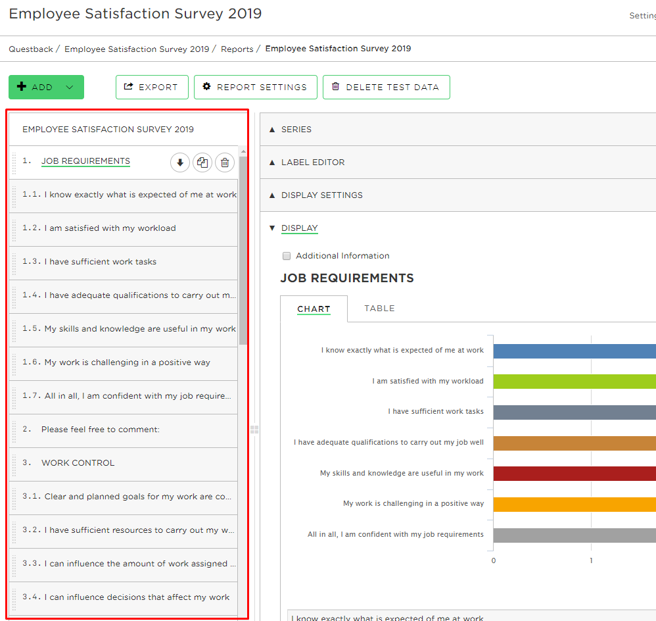Select the Job Requirements section heading
The width and height of the screenshot is (656, 621).
point(85,161)
